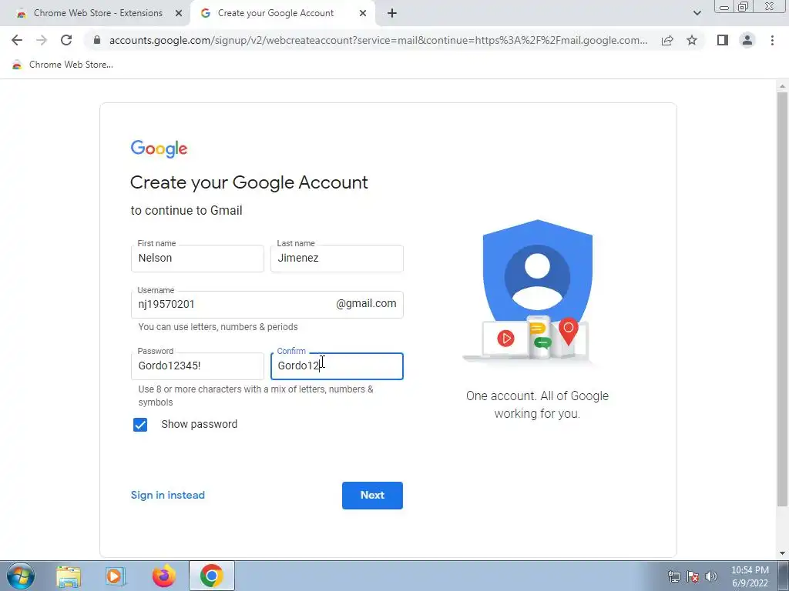Close the Create your Google Account tab
This screenshot has width=789, height=591.
tap(363, 13)
